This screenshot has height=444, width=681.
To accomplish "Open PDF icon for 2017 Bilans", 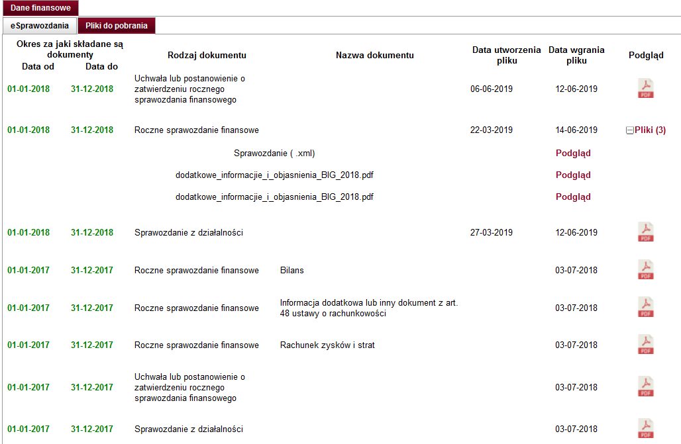I will [645, 270].
